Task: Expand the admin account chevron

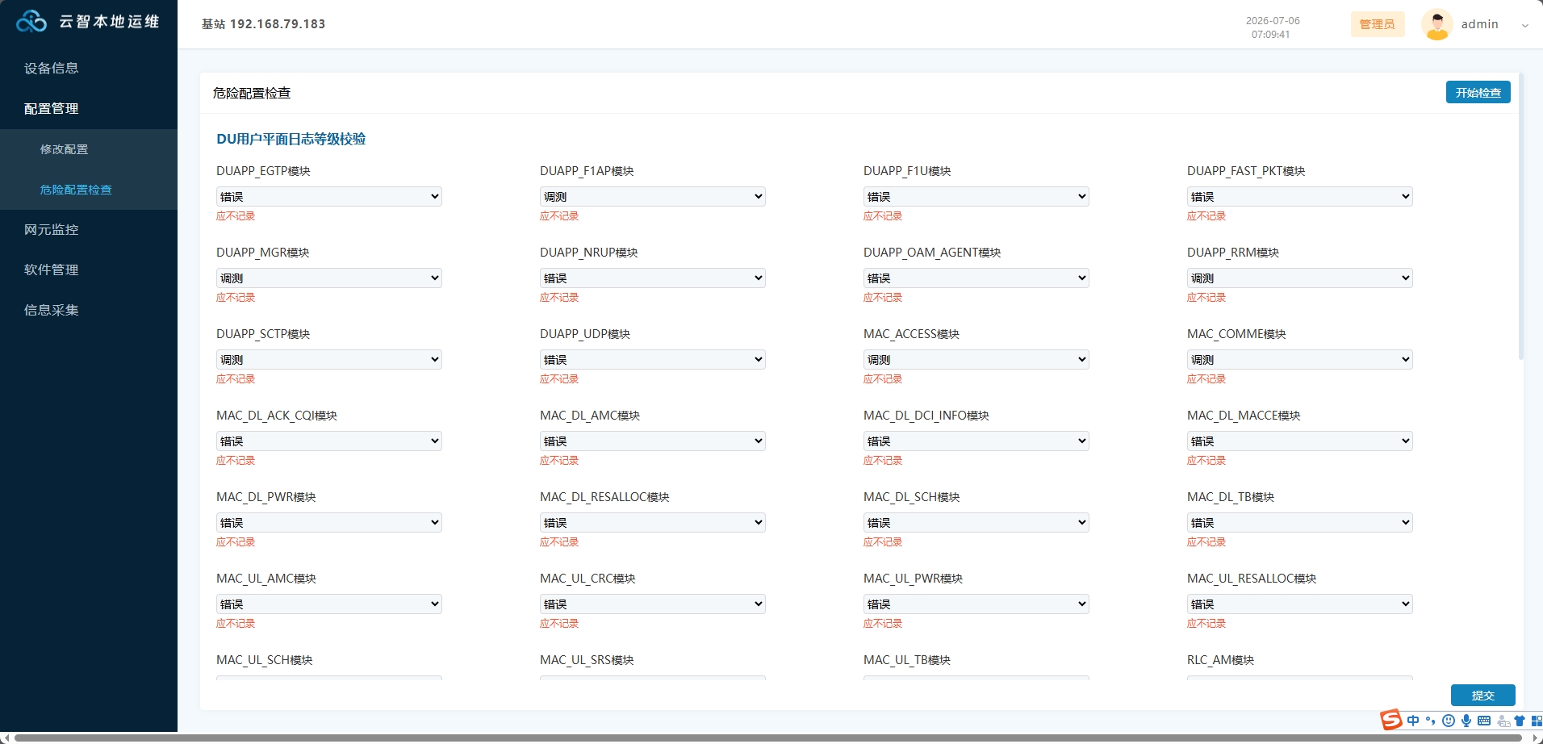Action: click(x=1524, y=25)
